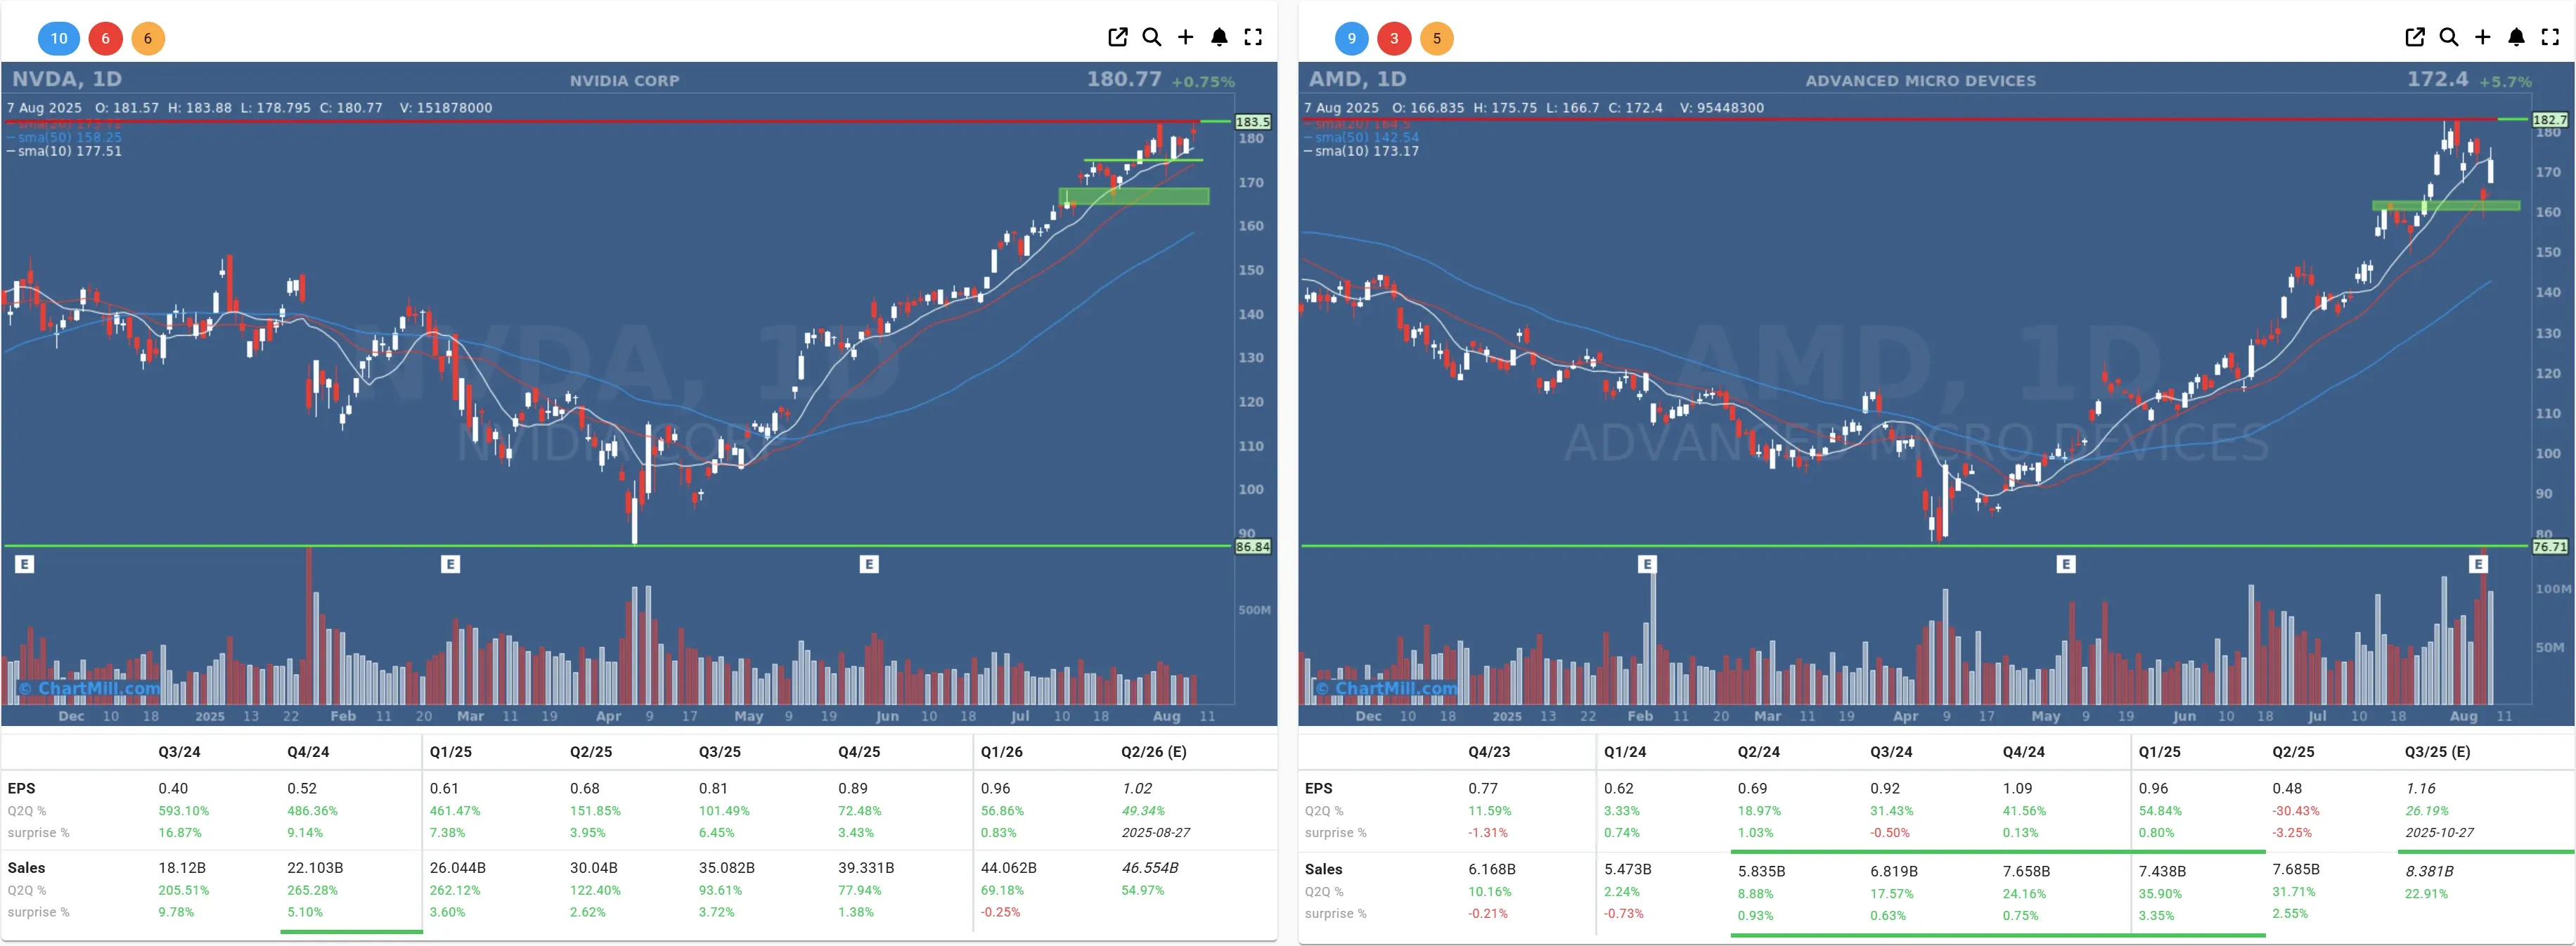Click NVDA Q2/26 (E) column header
Screen dimensions: 2576x946
point(1154,752)
